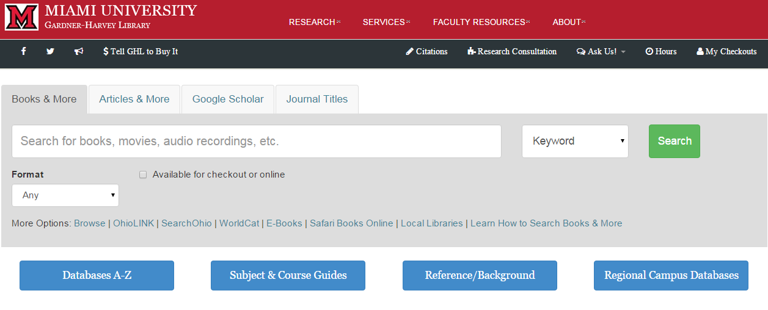The height and width of the screenshot is (310, 768).
Task: Open the WorldCat link
Action: pyautogui.click(x=240, y=223)
